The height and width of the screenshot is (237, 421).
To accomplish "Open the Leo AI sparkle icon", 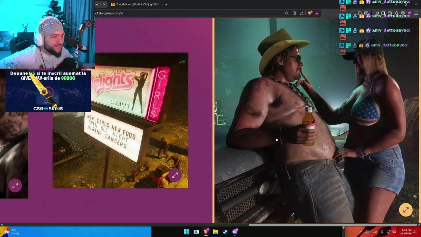I will 396,13.
